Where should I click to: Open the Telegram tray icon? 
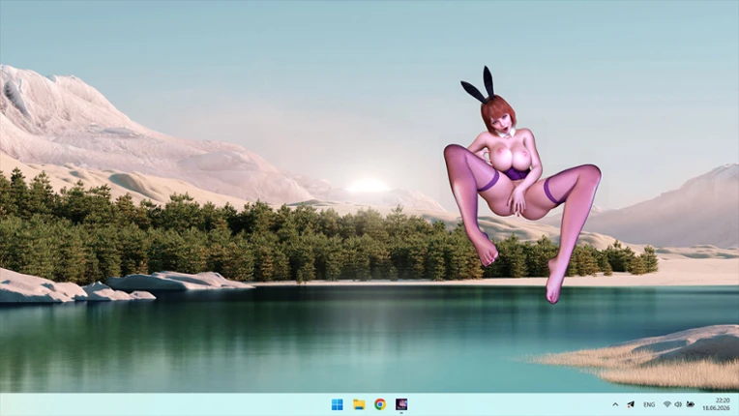point(631,404)
